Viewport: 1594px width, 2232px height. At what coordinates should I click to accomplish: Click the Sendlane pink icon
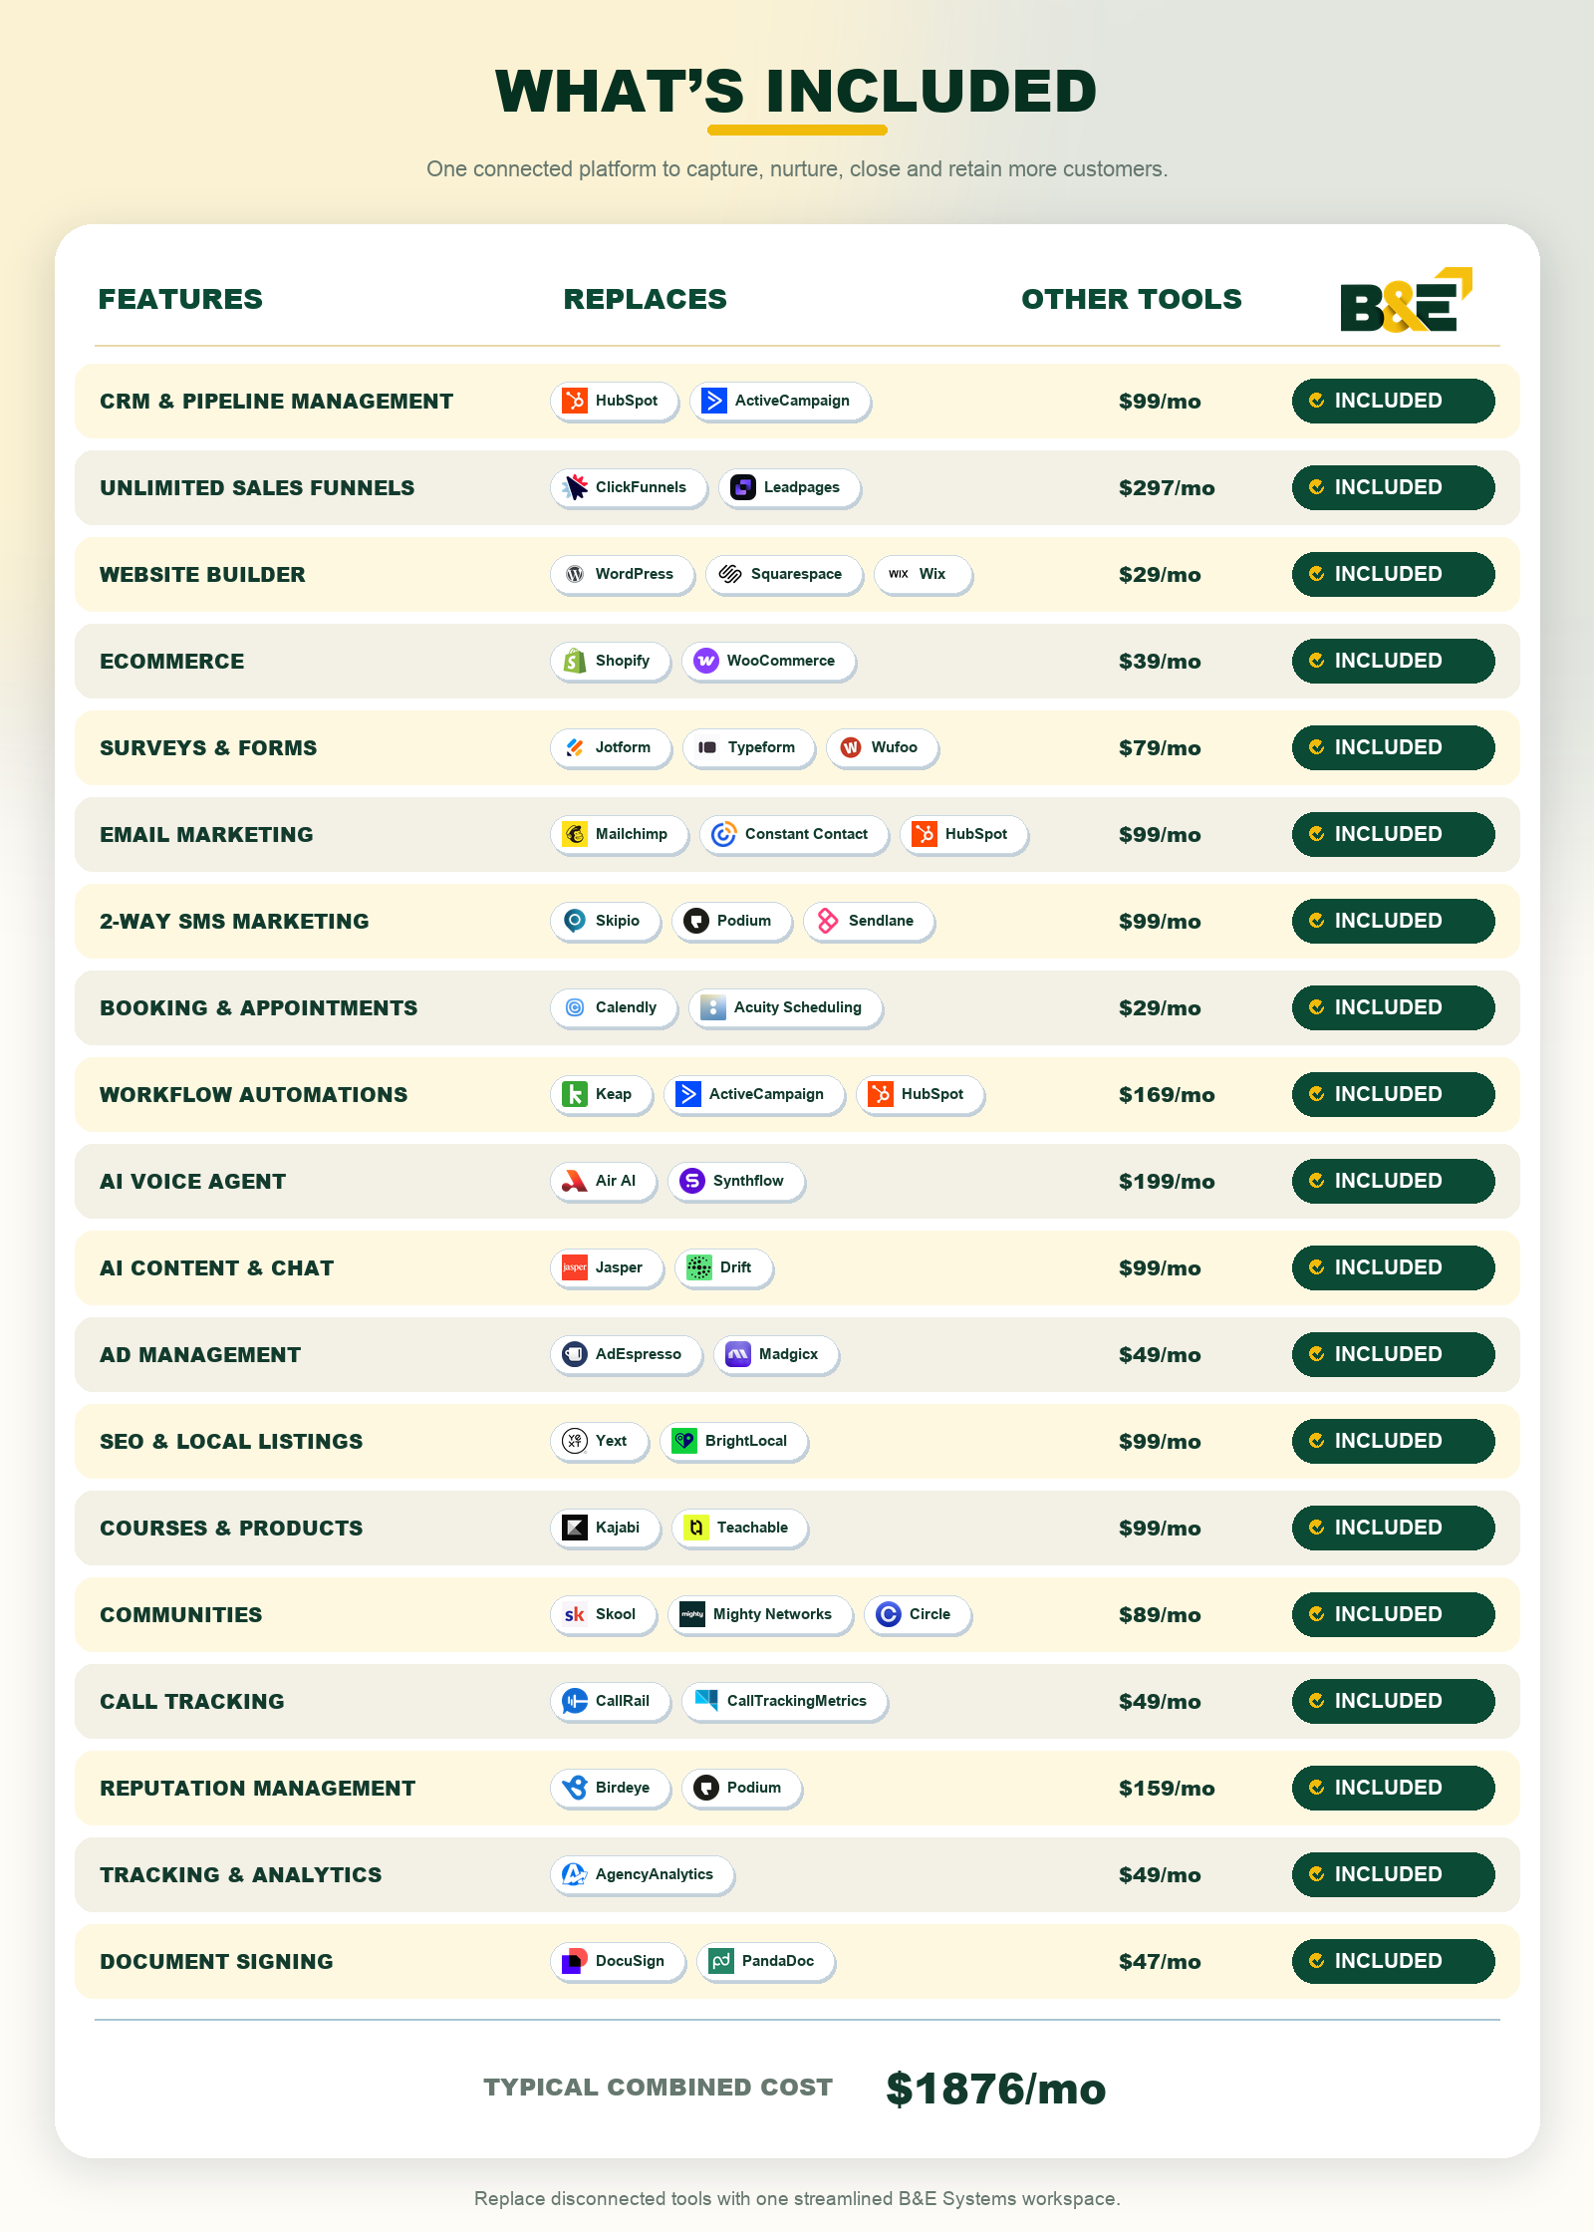coord(828,921)
